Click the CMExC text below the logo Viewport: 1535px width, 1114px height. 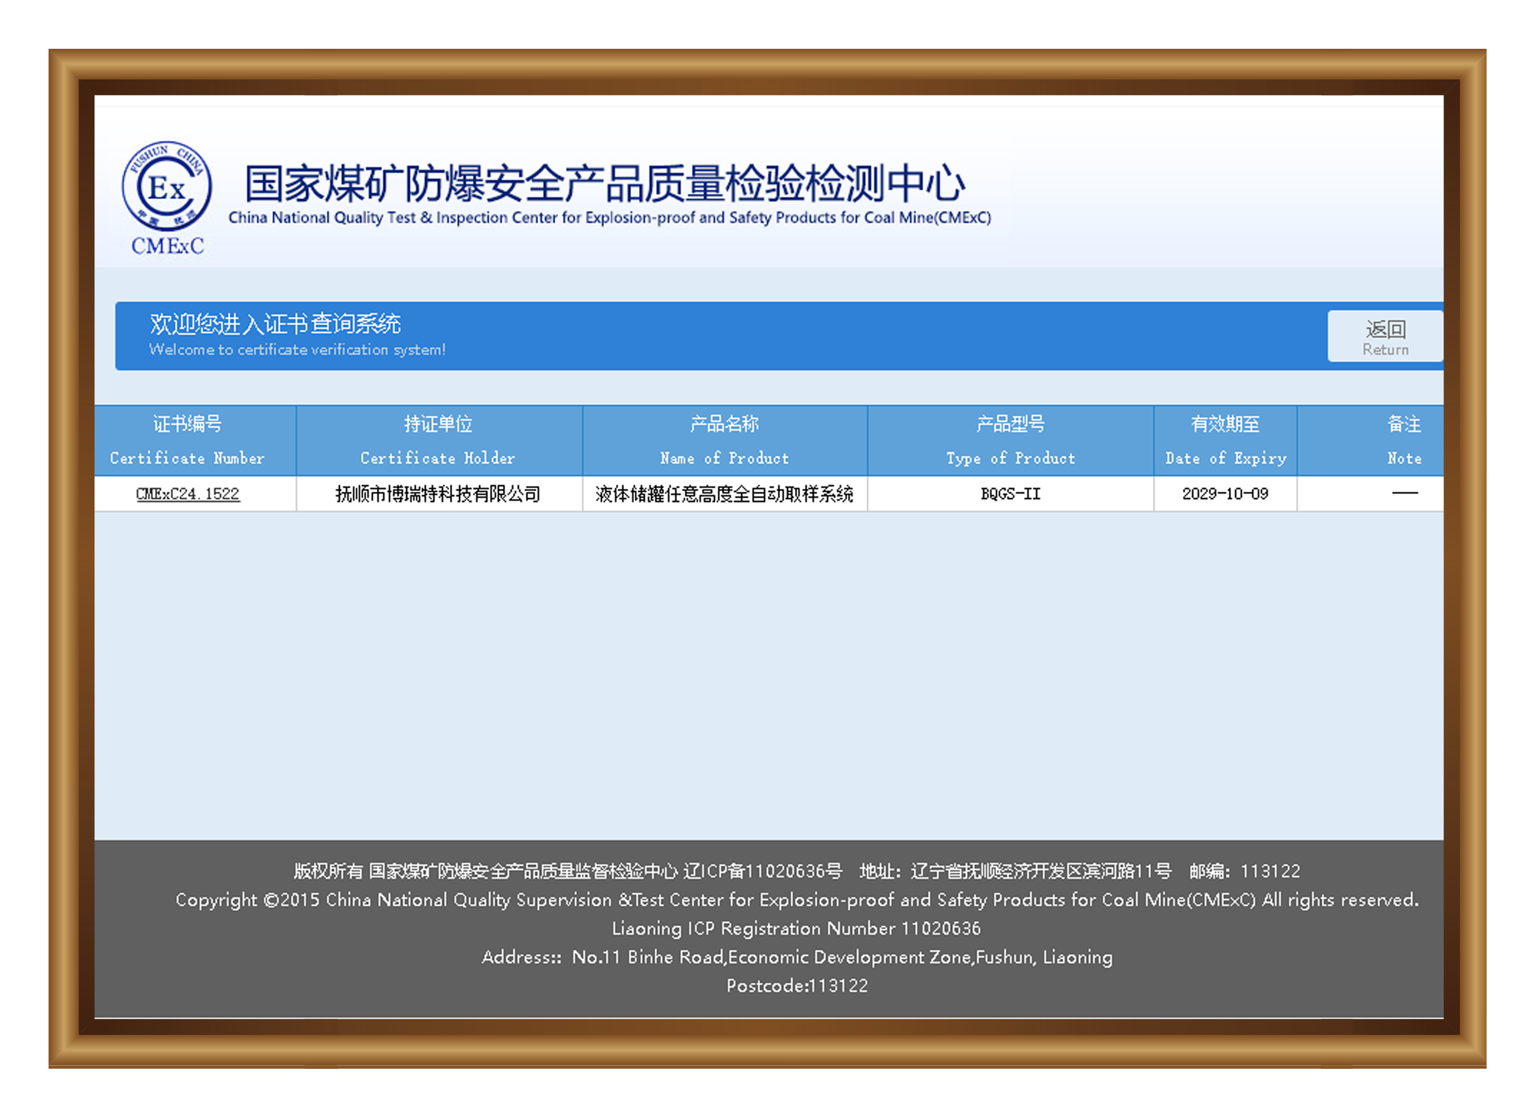click(x=167, y=246)
